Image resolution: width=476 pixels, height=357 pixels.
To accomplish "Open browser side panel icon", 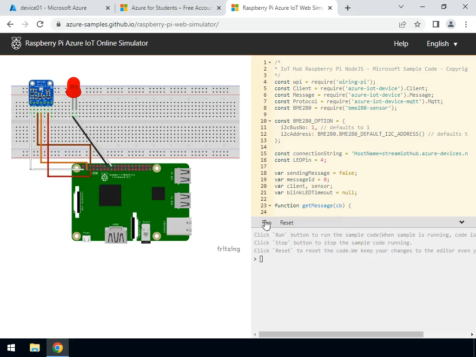I will (436, 24).
